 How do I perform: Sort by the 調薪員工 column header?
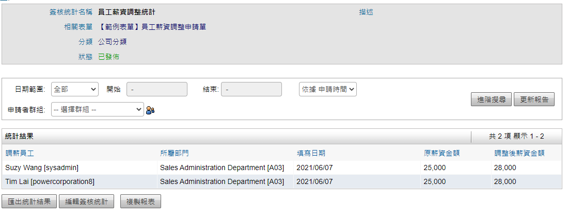pos(20,153)
